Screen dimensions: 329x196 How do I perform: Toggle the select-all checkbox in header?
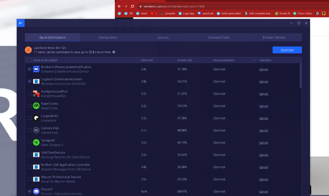click(29, 60)
